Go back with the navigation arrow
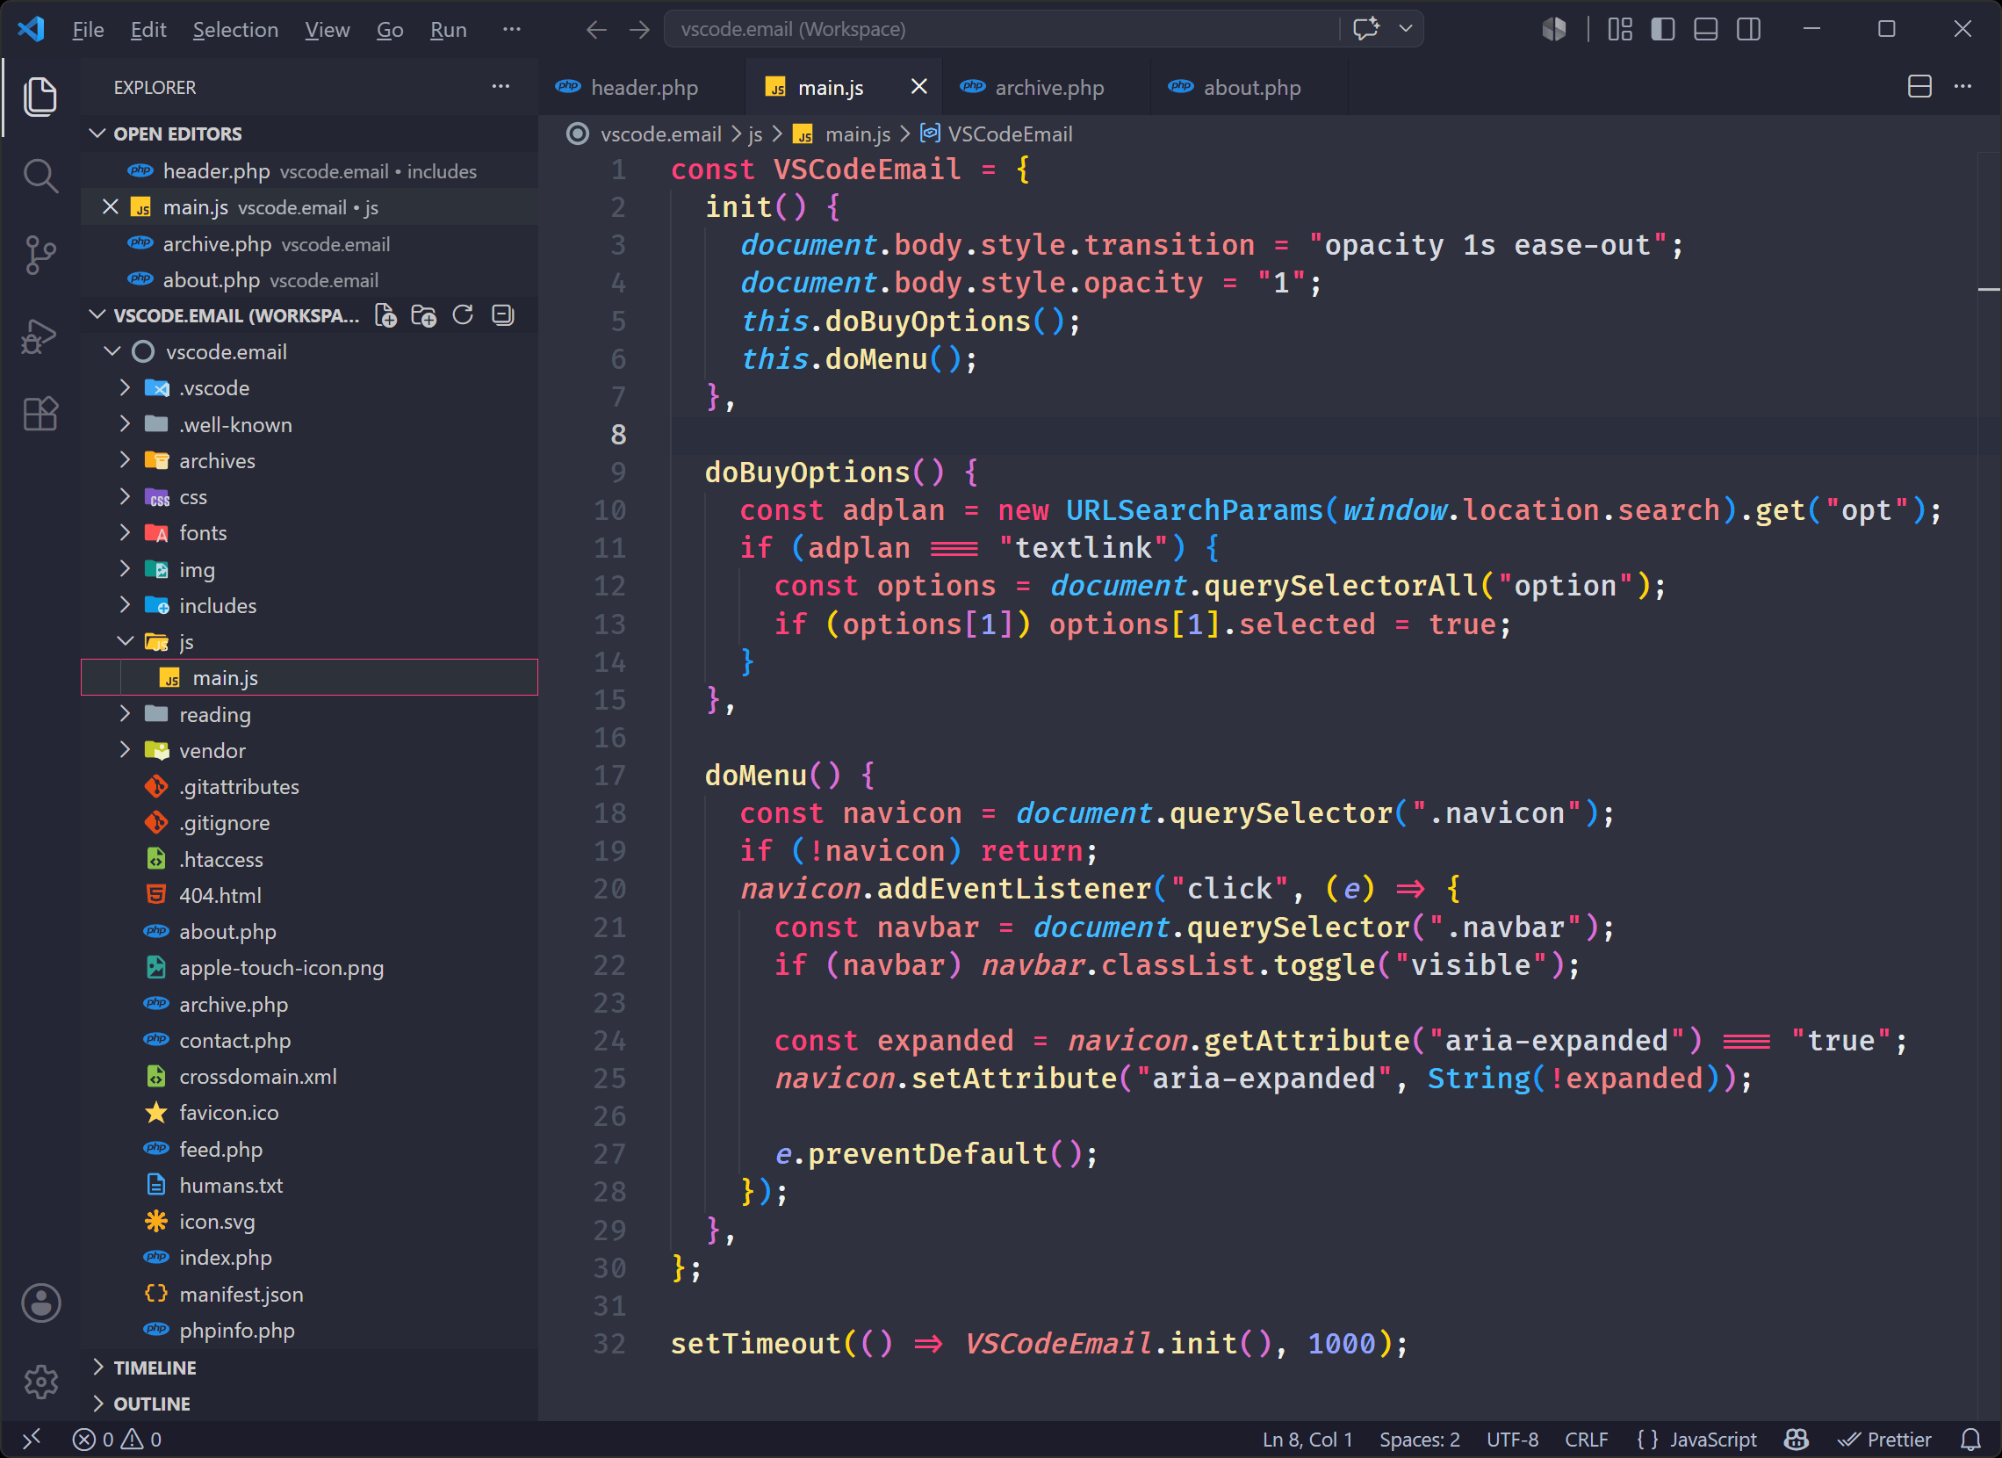 point(597,30)
